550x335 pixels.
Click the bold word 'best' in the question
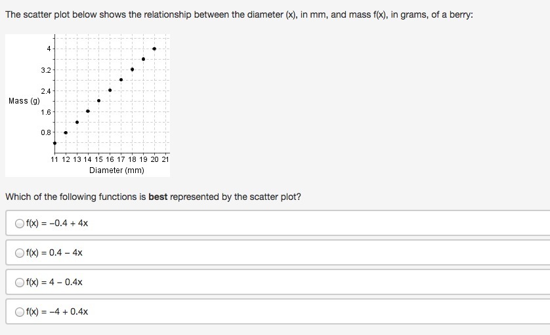point(158,197)
